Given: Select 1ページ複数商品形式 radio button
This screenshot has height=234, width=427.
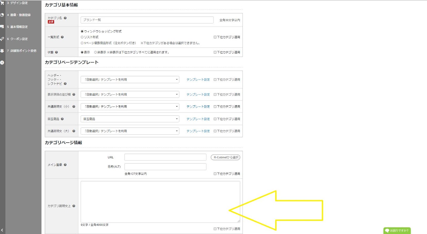Looking at the screenshot, I should point(82,43).
